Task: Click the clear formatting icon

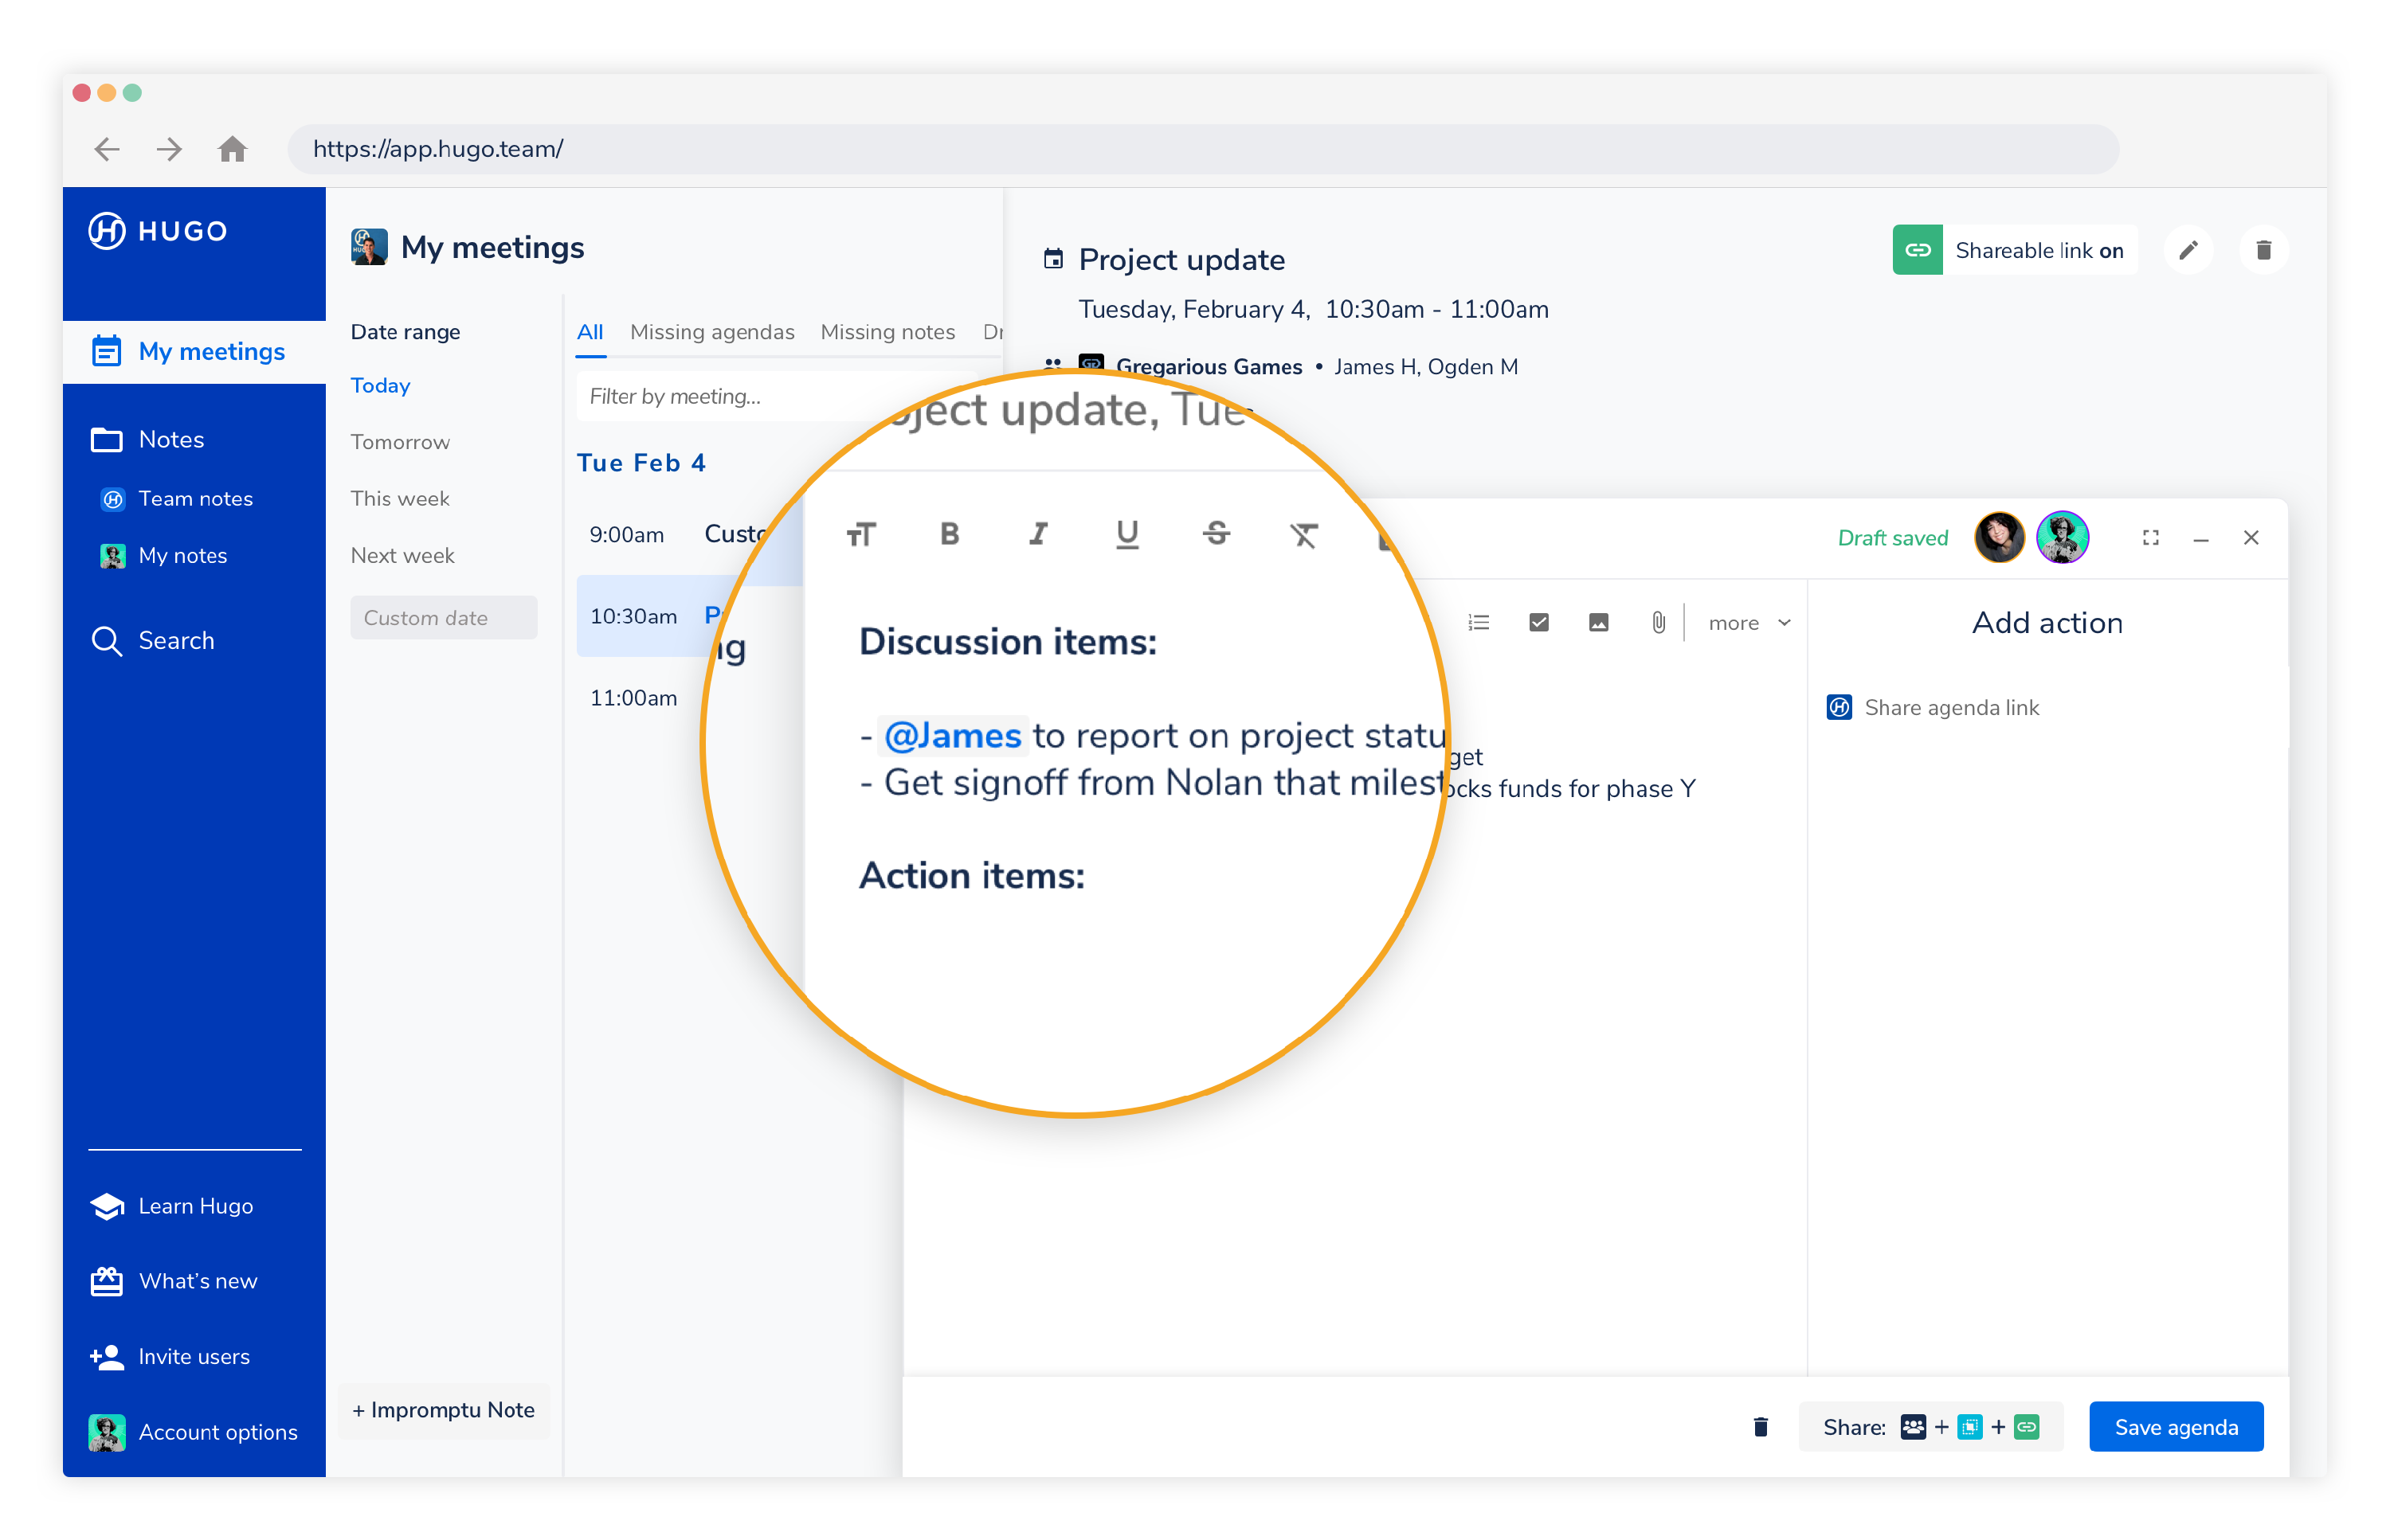Action: coord(1303,536)
